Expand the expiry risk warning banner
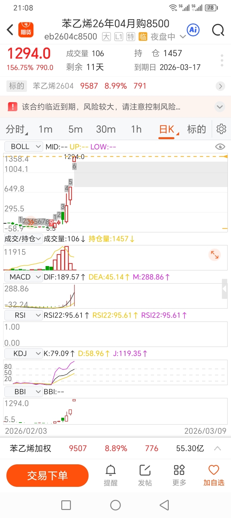The height and width of the screenshot is (518, 231). click(x=220, y=107)
